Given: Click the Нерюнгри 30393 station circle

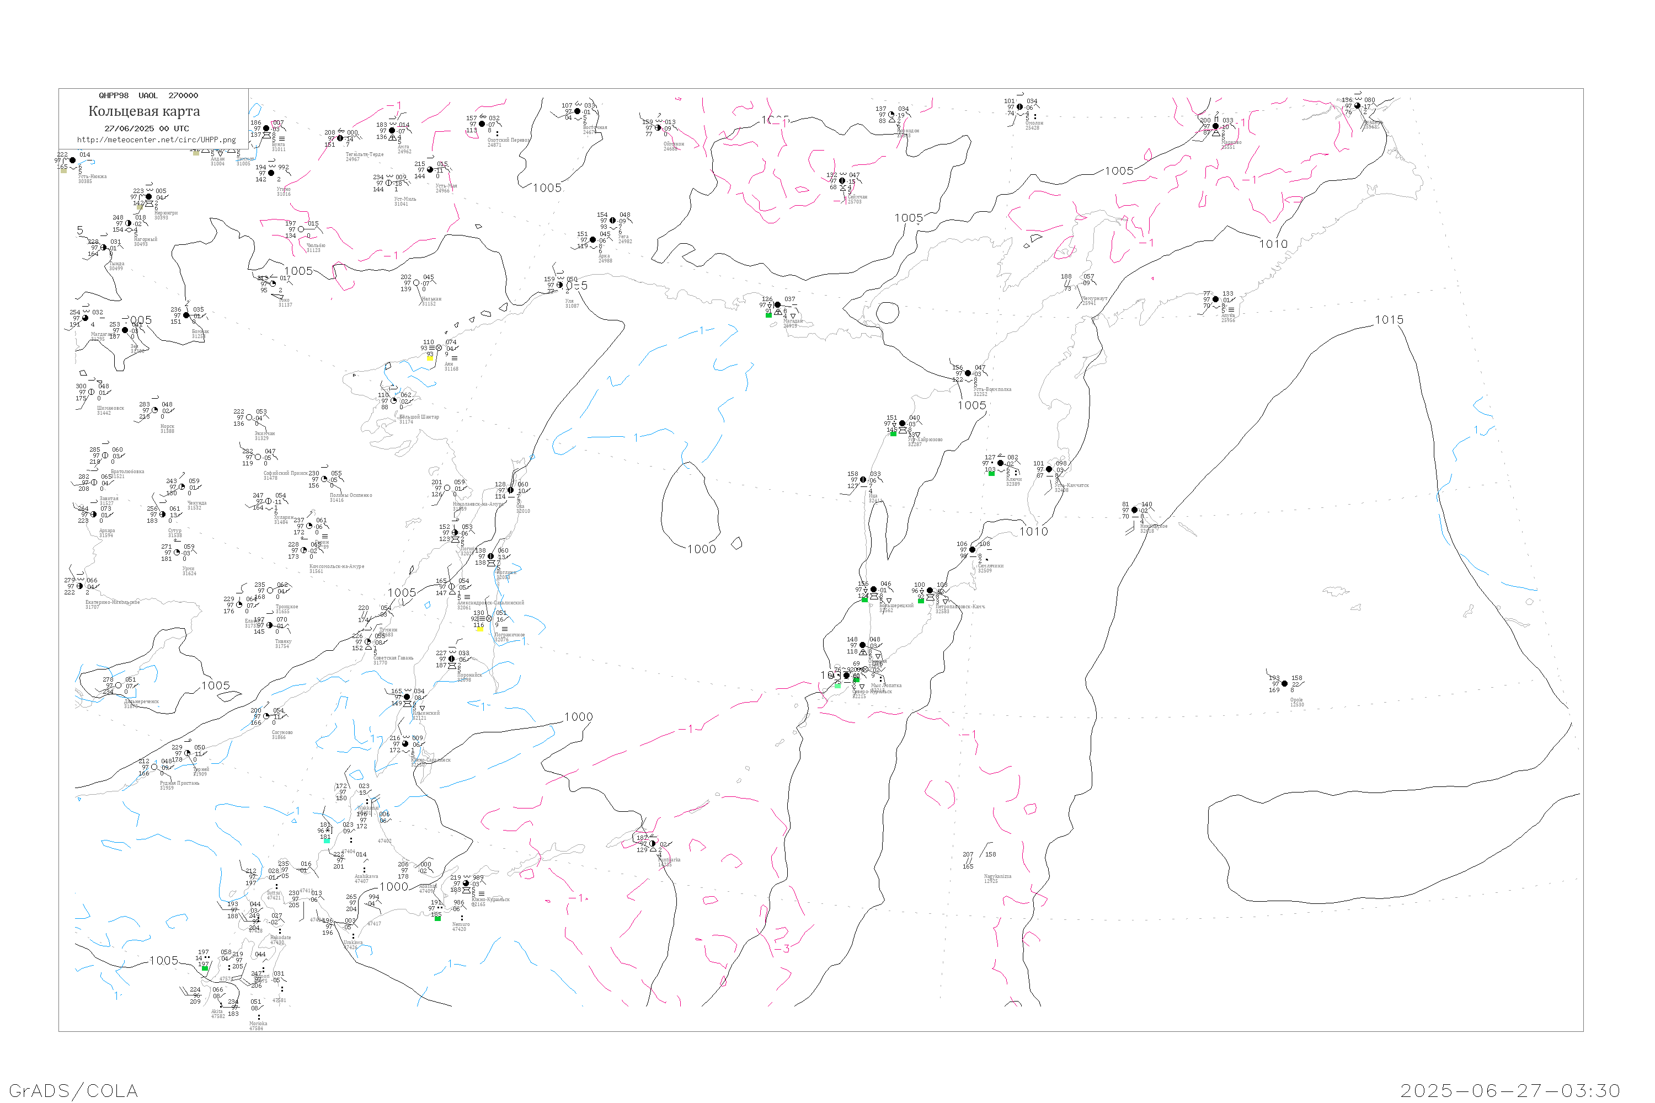Looking at the screenshot, I should (x=148, y=197).
